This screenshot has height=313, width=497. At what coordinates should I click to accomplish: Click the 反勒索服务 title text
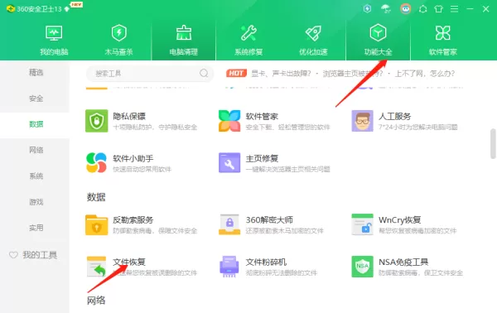pyautogui.click(x=133, y=219)
